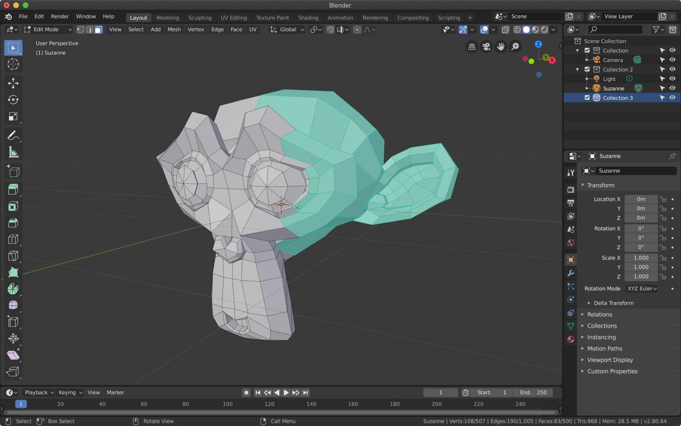Screen dimensions: 681x426
Task: Open the Shading workspace tab
Action: click(308, 18)
